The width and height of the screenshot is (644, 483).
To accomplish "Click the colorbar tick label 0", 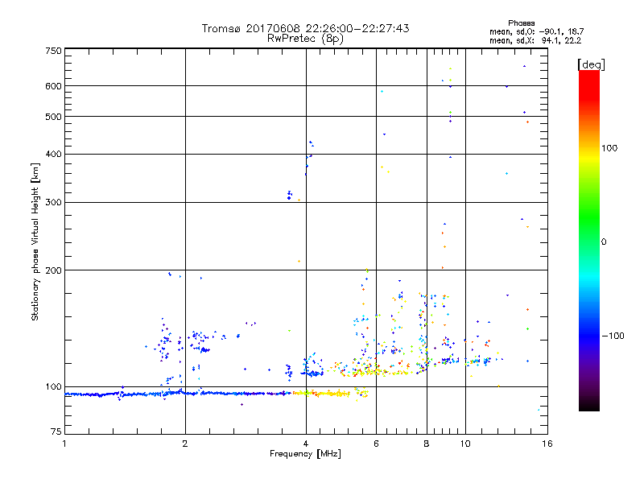I will point(603,242).
